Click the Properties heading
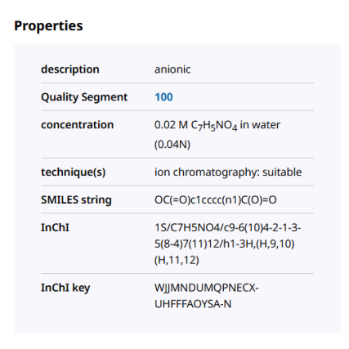 48,26
